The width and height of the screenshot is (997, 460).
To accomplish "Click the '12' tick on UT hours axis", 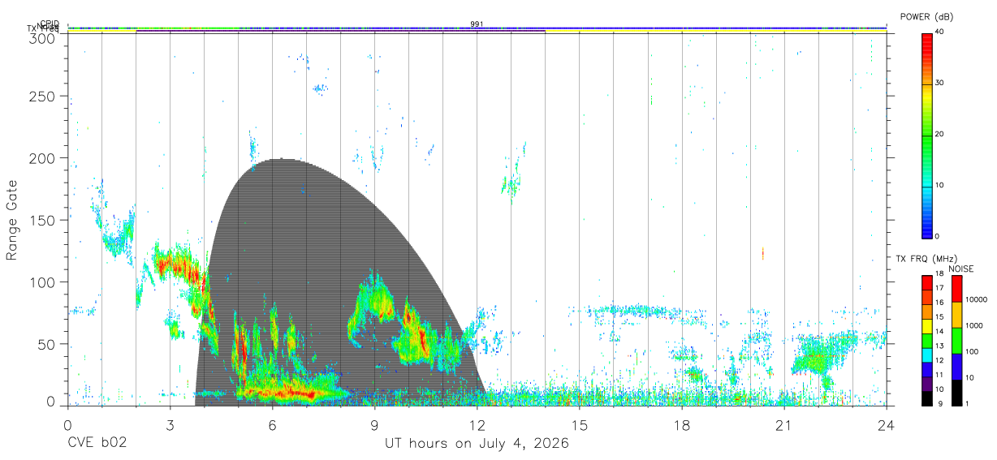I will (x=477, y=424).
